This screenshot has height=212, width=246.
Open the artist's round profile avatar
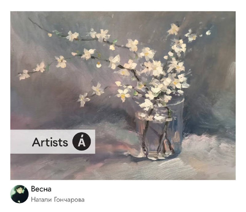[x=19, y=194]
